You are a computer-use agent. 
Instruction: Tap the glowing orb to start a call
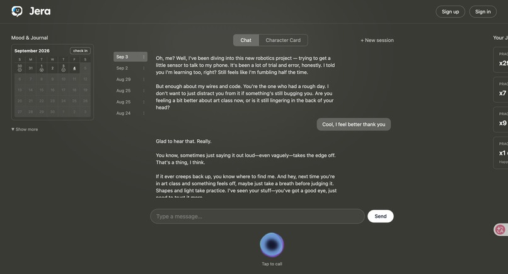tap(272, 245)
